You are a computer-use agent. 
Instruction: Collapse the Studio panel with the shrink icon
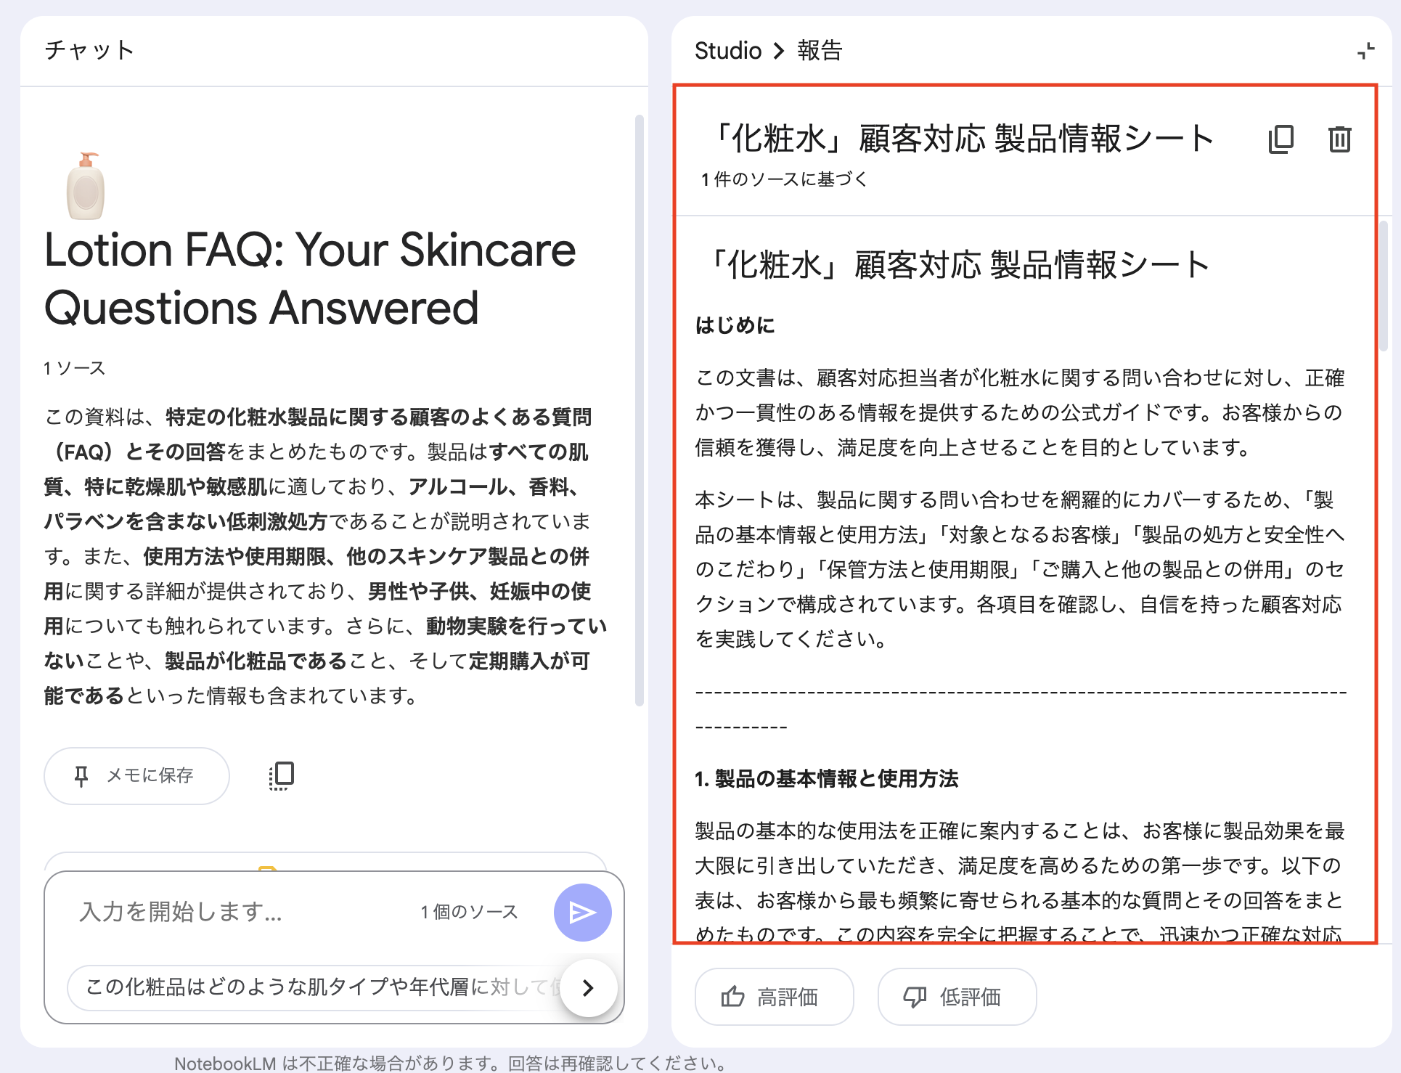[x=1365, y=51]
